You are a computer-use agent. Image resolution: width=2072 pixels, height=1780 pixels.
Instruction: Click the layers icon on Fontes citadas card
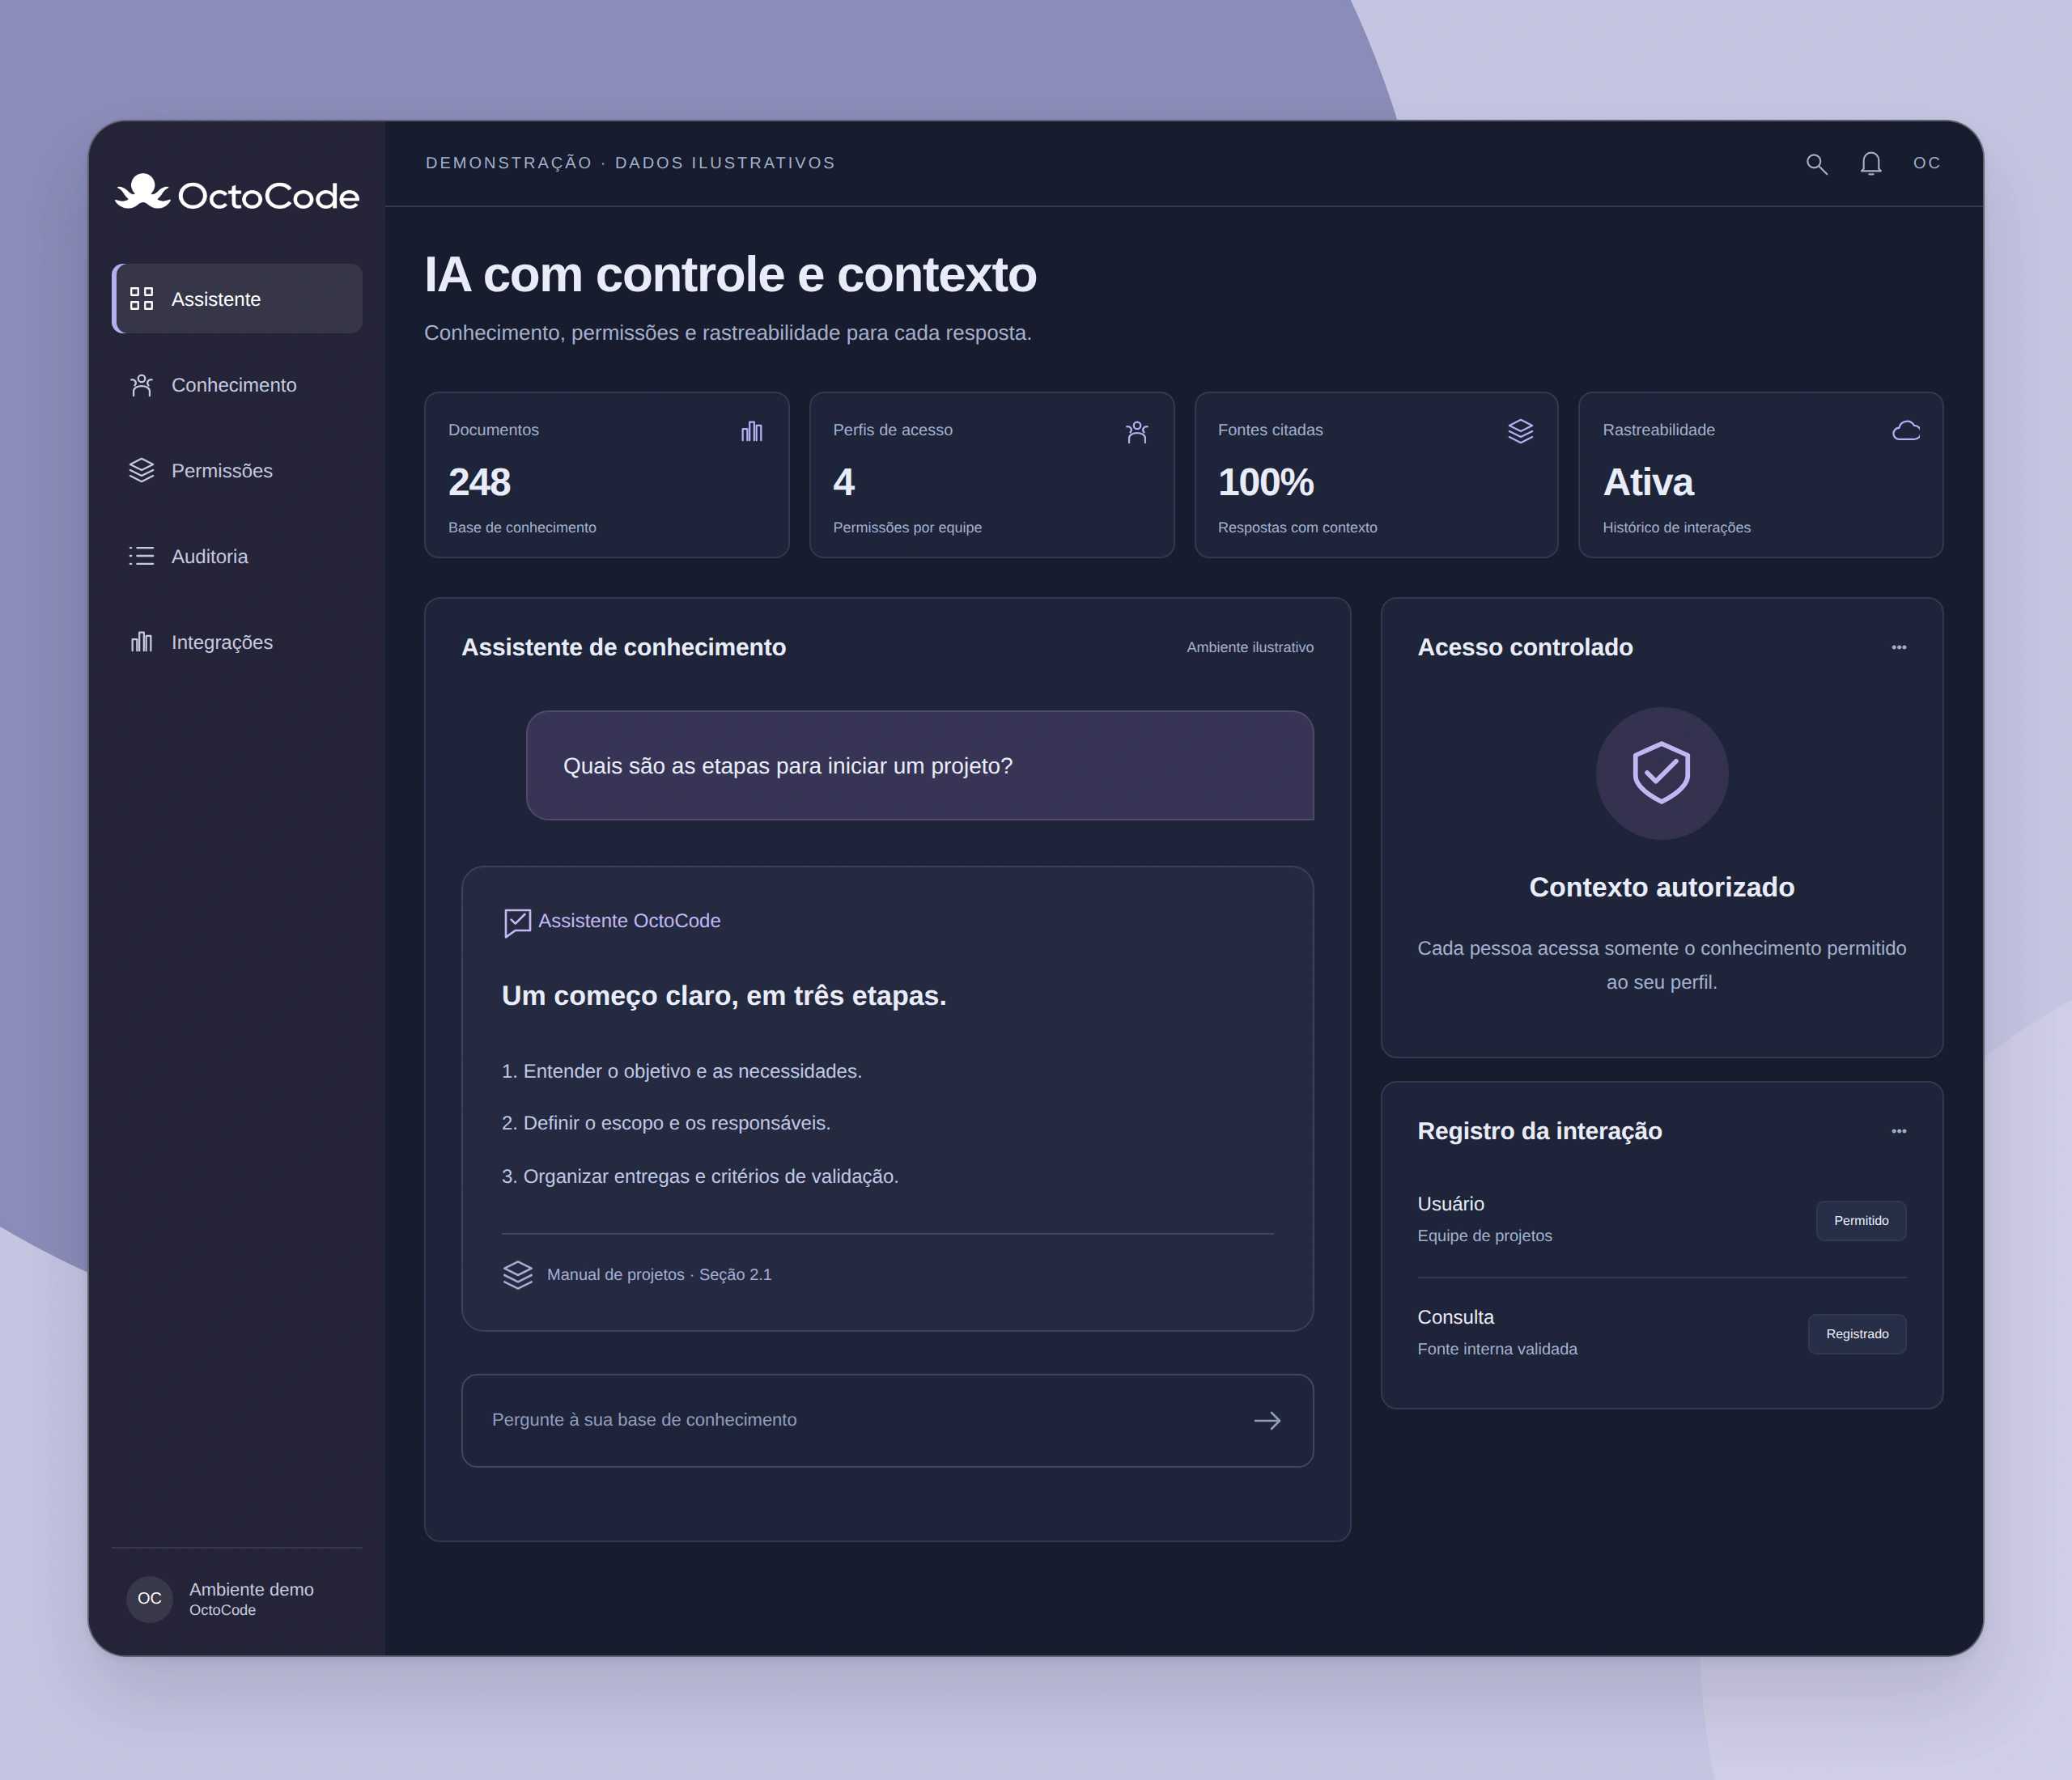coord(1521,430)
